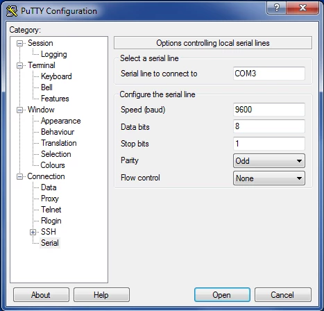This screenshot has height=311, width=324.
Task: Open the Flow control dropdown
Action: pos(269,178)
